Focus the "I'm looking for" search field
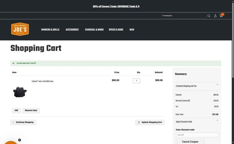This screenshot has height=144, width=234. (x=184, y=16)
